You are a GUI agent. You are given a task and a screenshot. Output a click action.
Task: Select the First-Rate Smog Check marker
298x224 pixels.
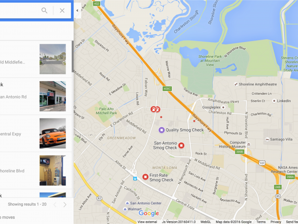point(145,177)
